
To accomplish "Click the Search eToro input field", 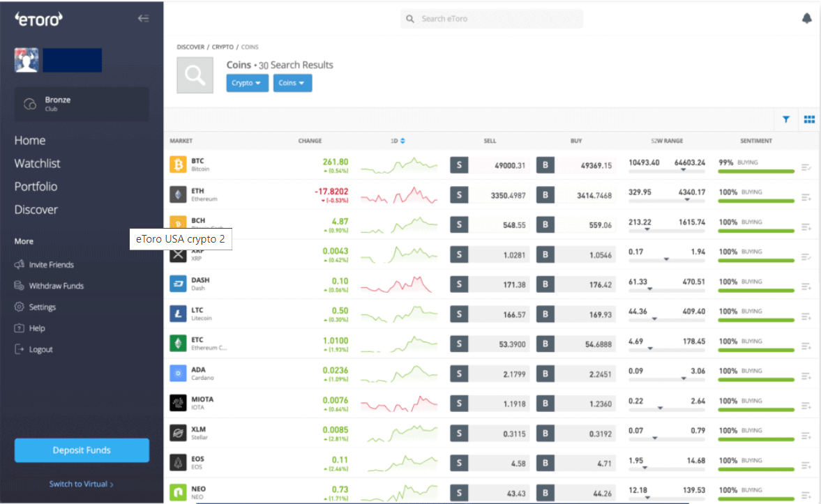I will [491, 18].
